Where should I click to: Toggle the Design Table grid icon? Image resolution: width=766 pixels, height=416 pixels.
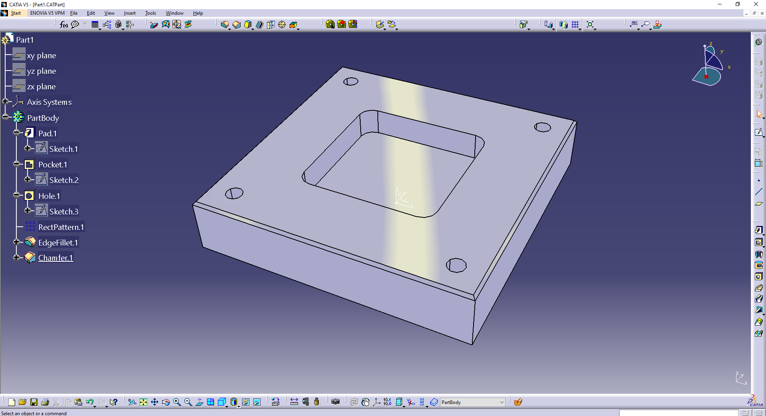pyautogui.click(x=95, y=25)
